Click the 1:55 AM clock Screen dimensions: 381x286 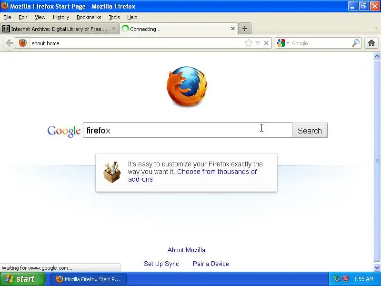click(363, 279)
